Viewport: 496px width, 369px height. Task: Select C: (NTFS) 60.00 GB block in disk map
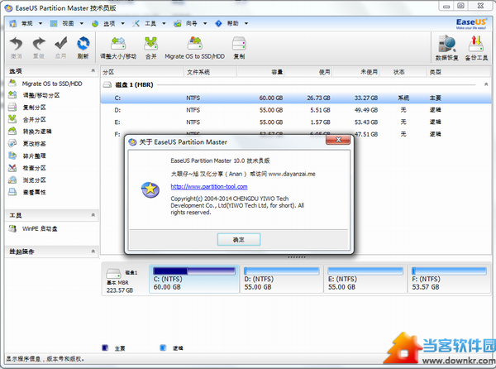coord(194,279)
